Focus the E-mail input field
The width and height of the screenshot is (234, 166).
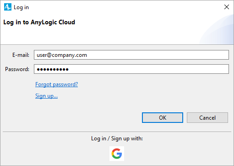click(131, 55)
